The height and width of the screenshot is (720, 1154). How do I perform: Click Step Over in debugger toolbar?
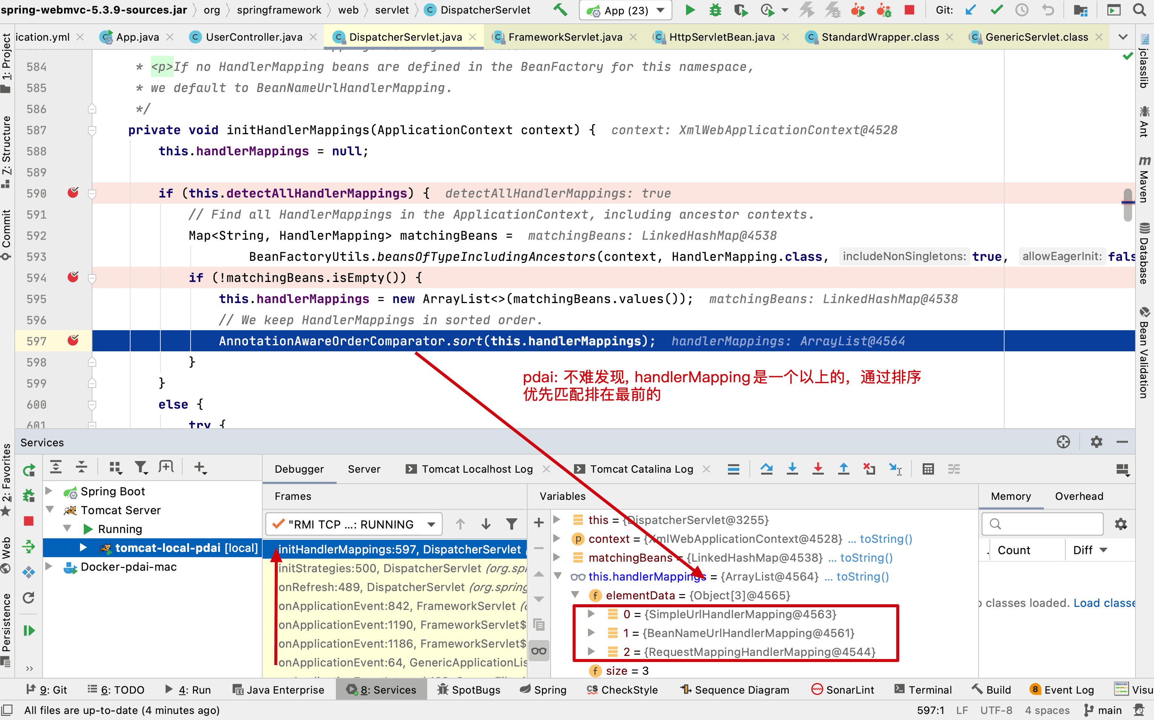pos(766,469)
